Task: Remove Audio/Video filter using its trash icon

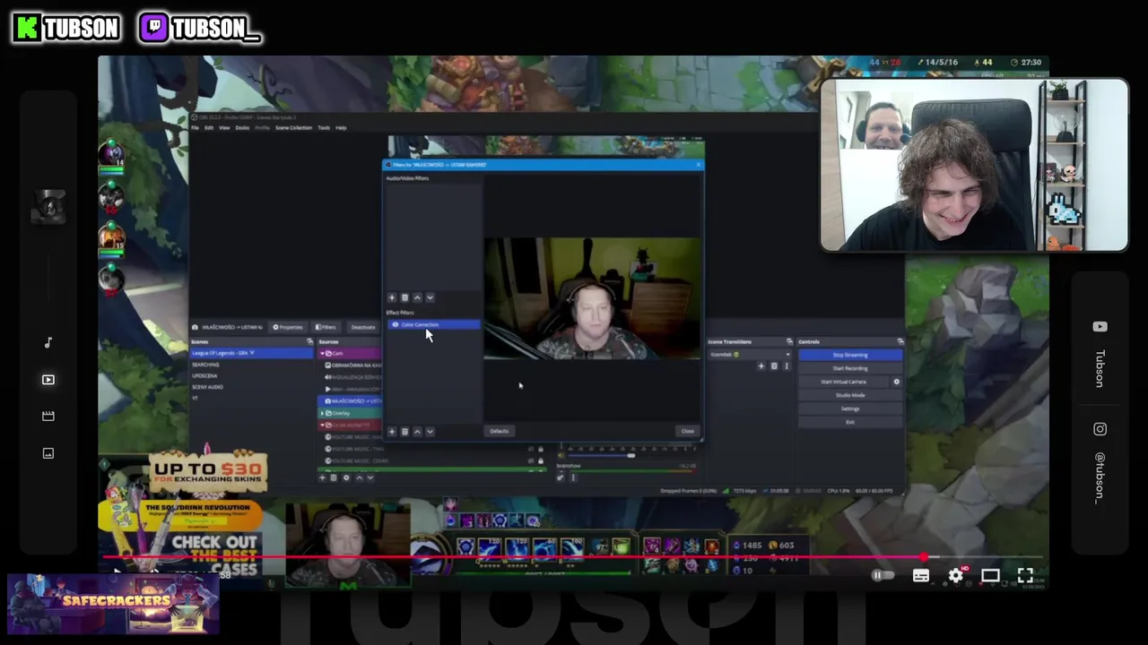Action: pyautogui.click(x=404, y=297)
